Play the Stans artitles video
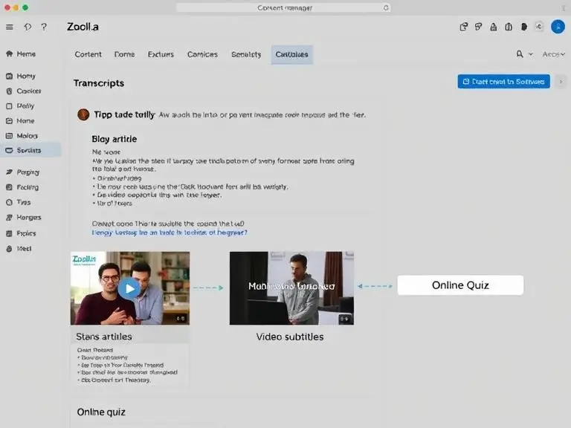This screenshot has width=571, height=428. point(129,288)
